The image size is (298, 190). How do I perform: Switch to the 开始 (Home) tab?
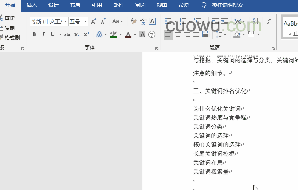tap(10, 5)
